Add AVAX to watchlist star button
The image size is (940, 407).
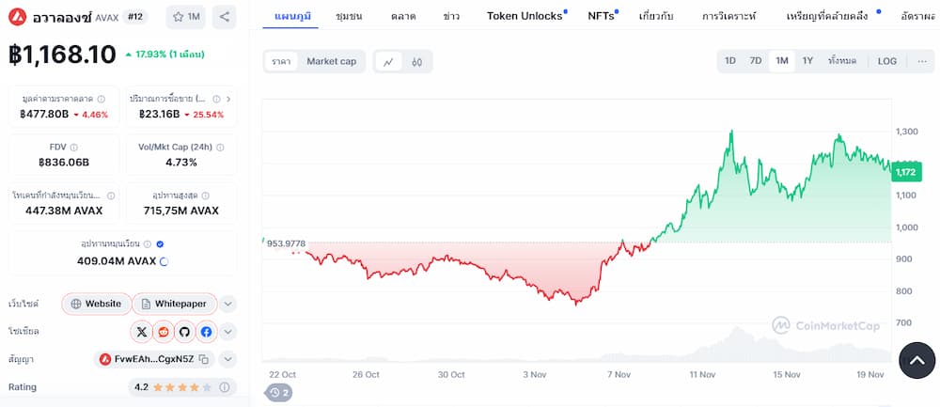point(186,17)
